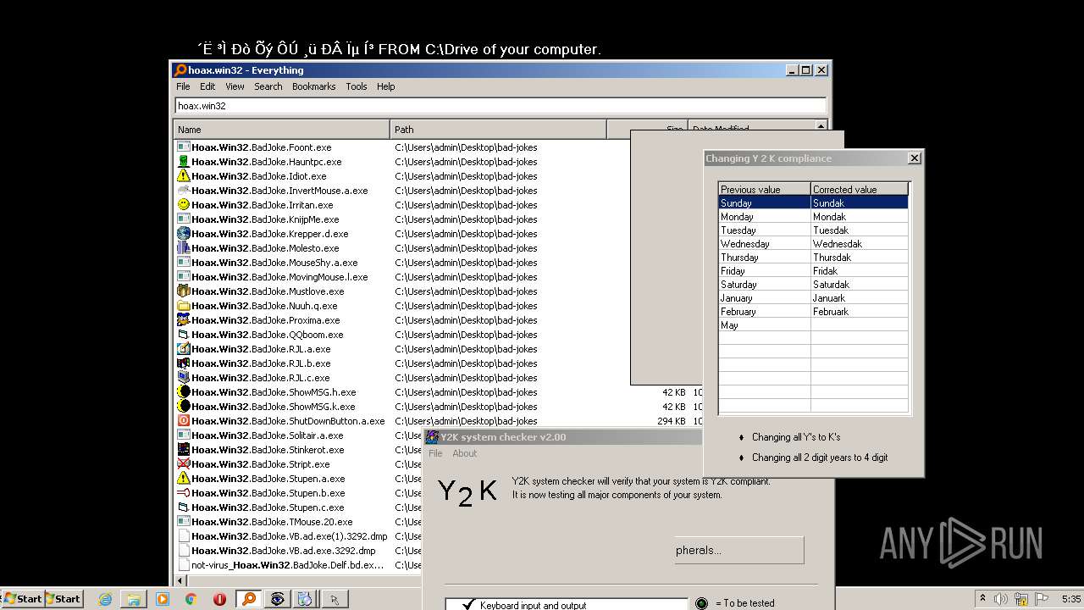This screenshot has width=1084, height=610.
Task: Click the hoax.win32 search input field
Action: point(501,106)
